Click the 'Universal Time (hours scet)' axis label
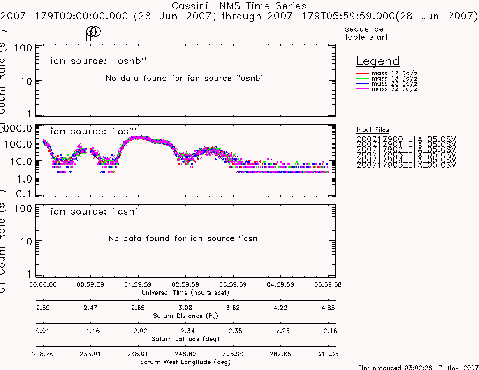479x370 pixels. 185,293
